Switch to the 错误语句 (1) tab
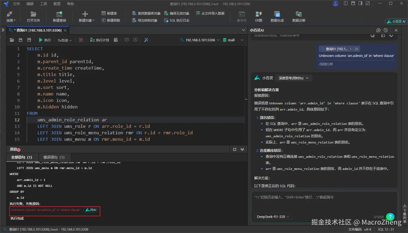The height and width of the screenshot is (233, 408). (54, 157)
